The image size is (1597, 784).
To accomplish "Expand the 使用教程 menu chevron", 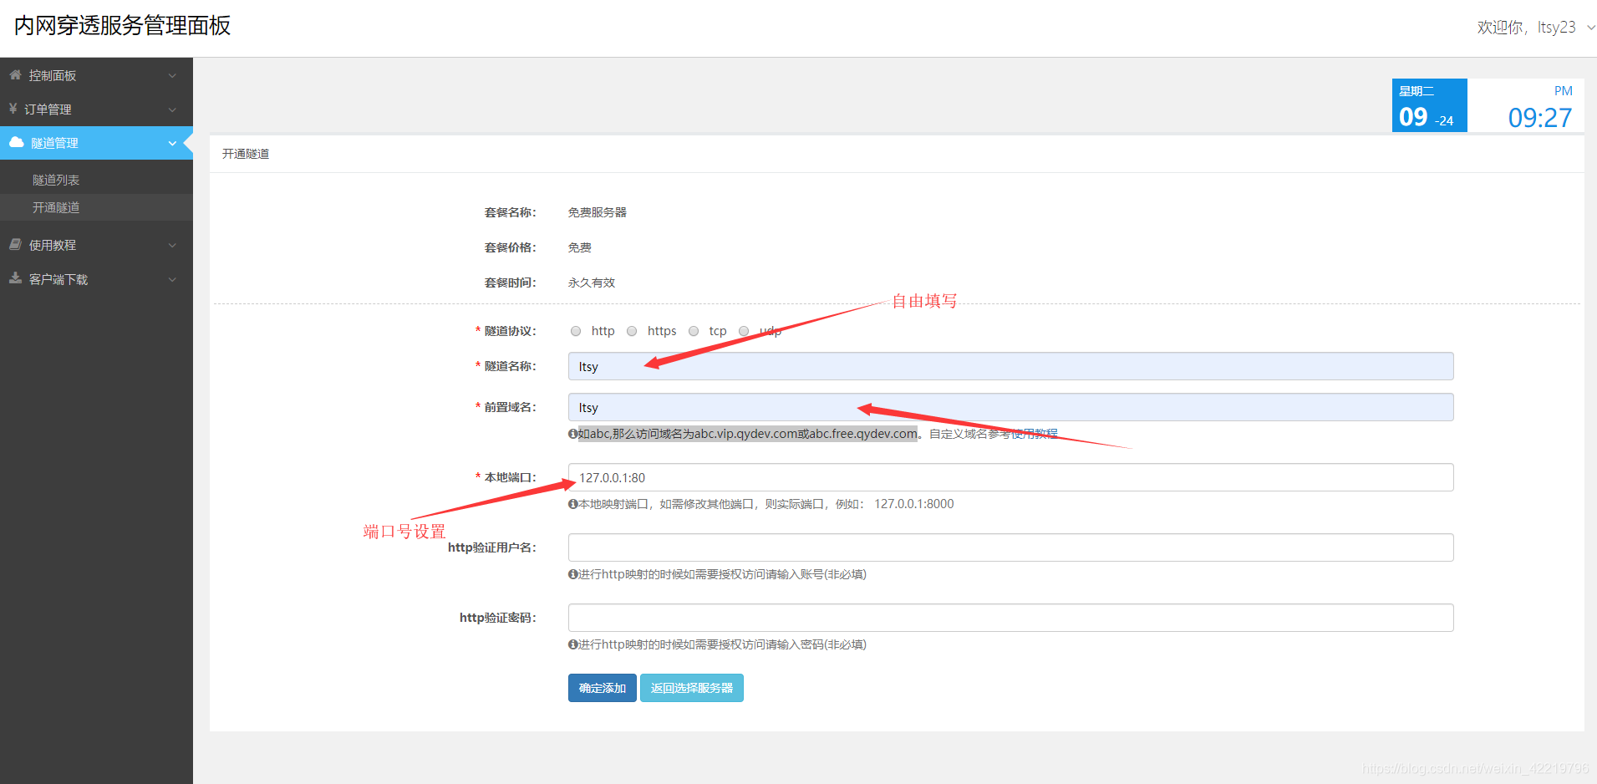I will [x=172, y=245].
